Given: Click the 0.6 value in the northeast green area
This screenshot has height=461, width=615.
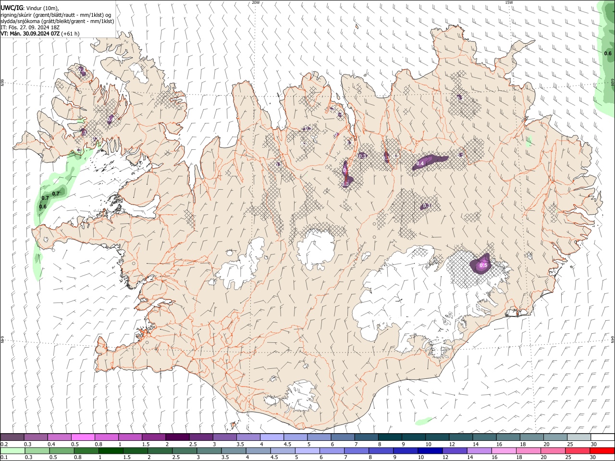Looking at the screenshot, I should (608, 53).
